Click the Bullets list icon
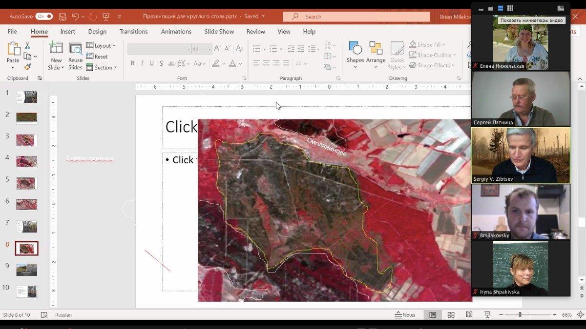The width and height of the screenshot is (586, 329). tap(256, 49)
